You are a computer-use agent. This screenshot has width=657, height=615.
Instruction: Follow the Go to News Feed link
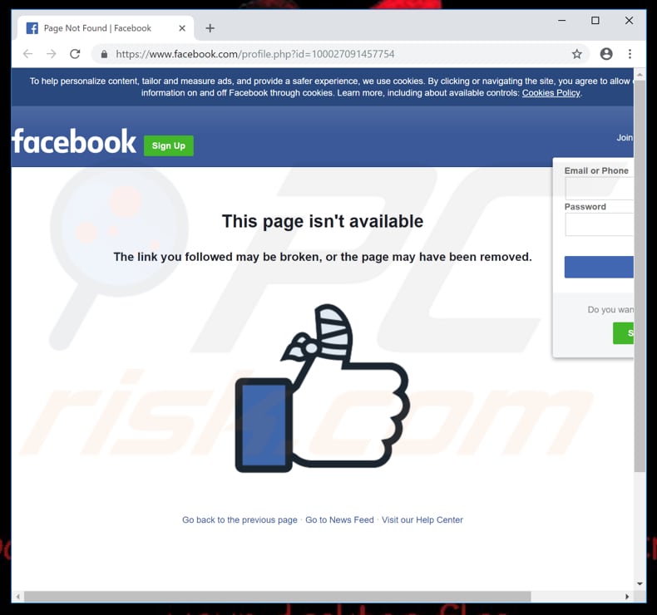point(339,520)
